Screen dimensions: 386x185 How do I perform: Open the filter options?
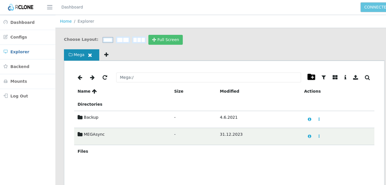pos(324,77)
